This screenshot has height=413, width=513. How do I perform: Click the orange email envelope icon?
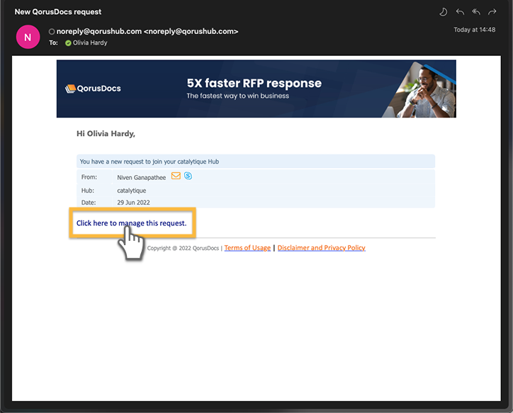pos(176,176)
